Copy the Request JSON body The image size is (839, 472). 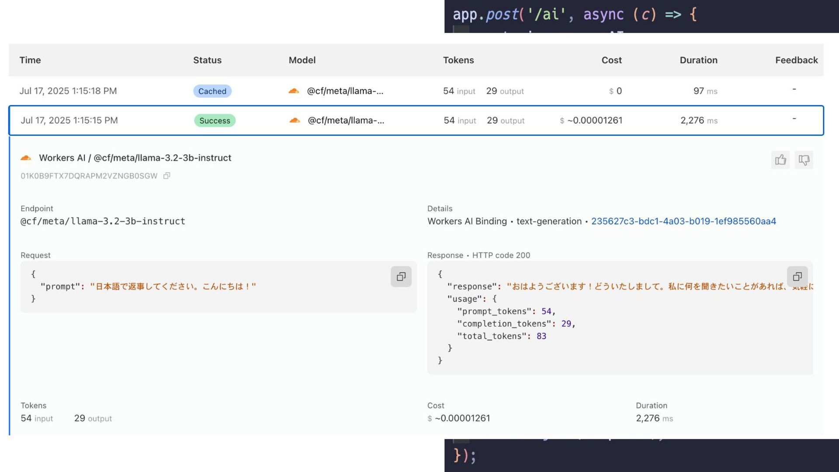pyautogui.click(x=401, y=277)
